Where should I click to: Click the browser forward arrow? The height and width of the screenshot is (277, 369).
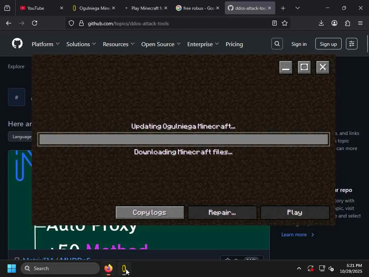[22, 23]
